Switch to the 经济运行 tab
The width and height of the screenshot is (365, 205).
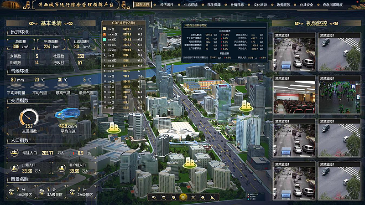(x=167, y=5)
